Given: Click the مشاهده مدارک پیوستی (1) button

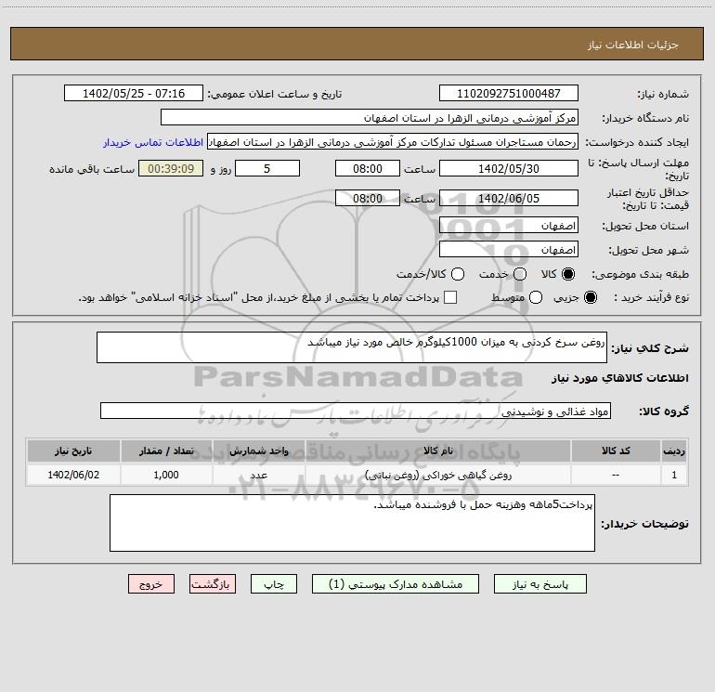Looking at the screenshot, I should pyautogui.click(x=396, y=584).
